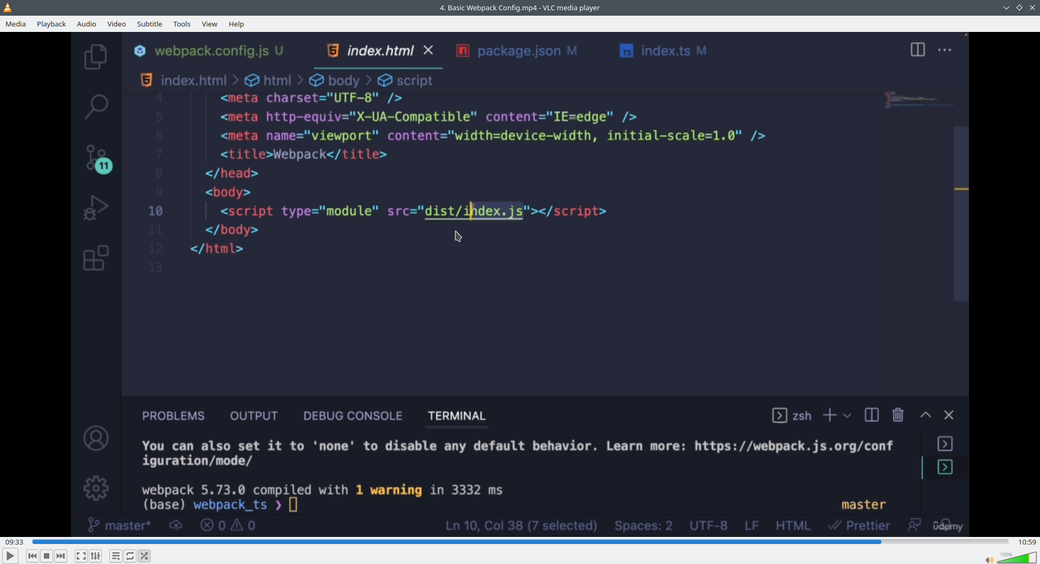Switch to the OUTPUT panel tab
The height and width of the screenshot is (564, 1040).
pos(253,416)
